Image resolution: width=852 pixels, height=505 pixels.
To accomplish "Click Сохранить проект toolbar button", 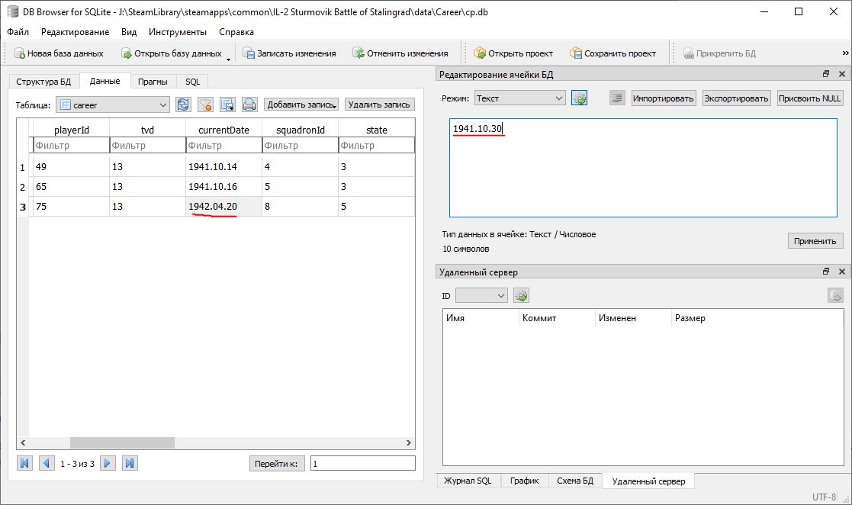I will (x=612, y=53).
